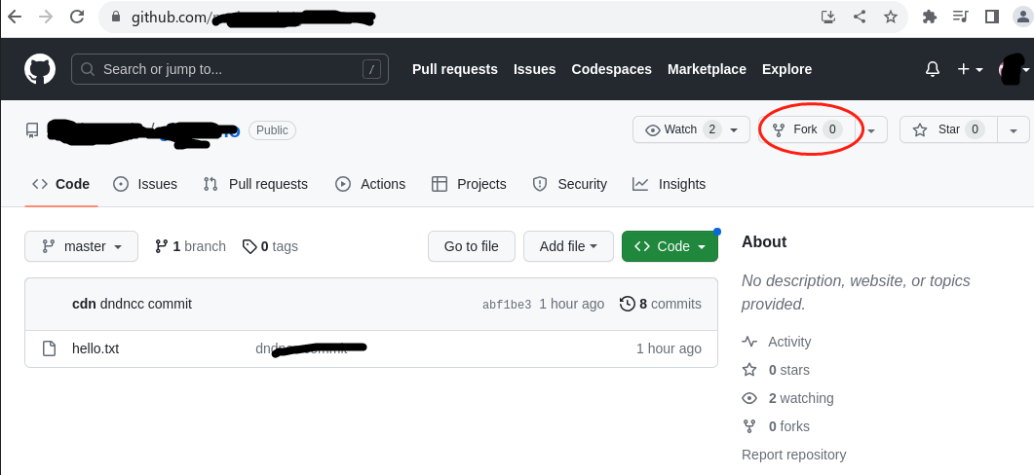
Task: Click the browser address bar URL
Action: coord(254,18)
